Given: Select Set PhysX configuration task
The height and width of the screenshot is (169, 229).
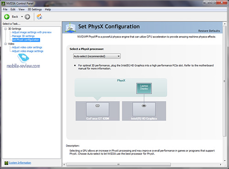Looking at the screenshot, I should click(x=26, y=40).
